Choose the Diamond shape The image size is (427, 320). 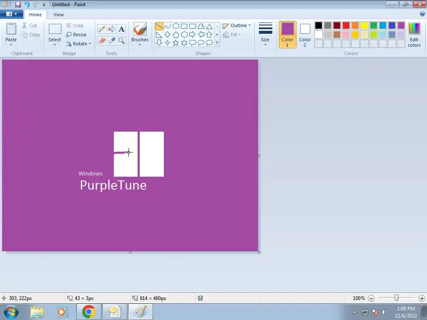pyautogui.click(x=168, y=35)
